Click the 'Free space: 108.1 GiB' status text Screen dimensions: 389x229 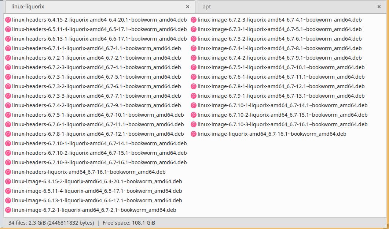(x=129, y=223)
